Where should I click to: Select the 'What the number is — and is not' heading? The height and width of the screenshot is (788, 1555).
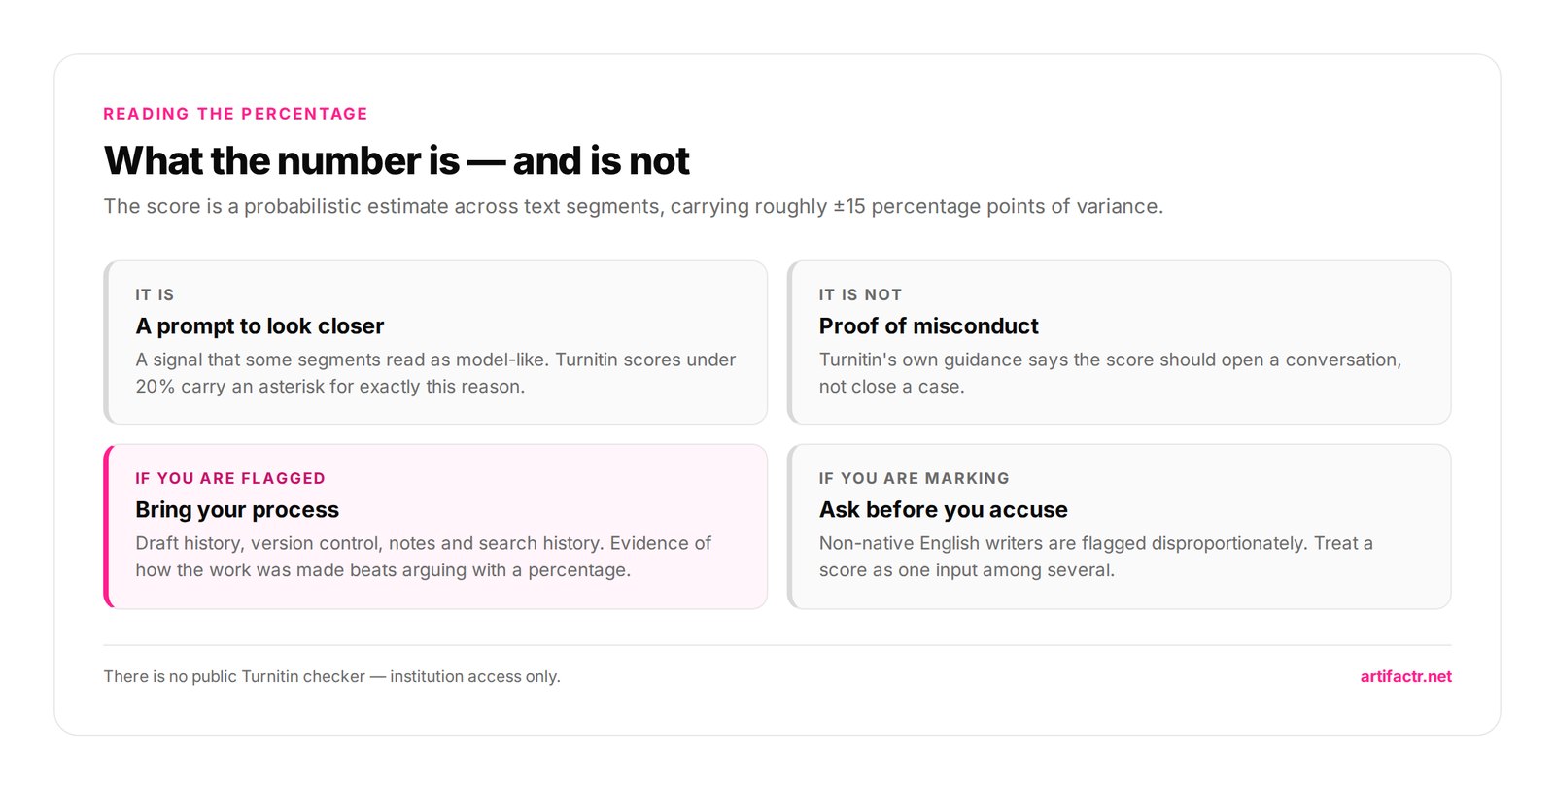coord(397,160)
